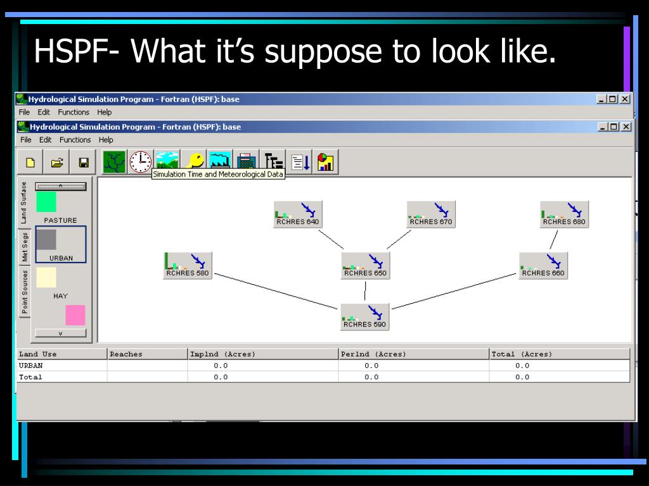Select the RCHRES 640 reach node
Screen dimensions: 649x486
(x=298, y=214)
